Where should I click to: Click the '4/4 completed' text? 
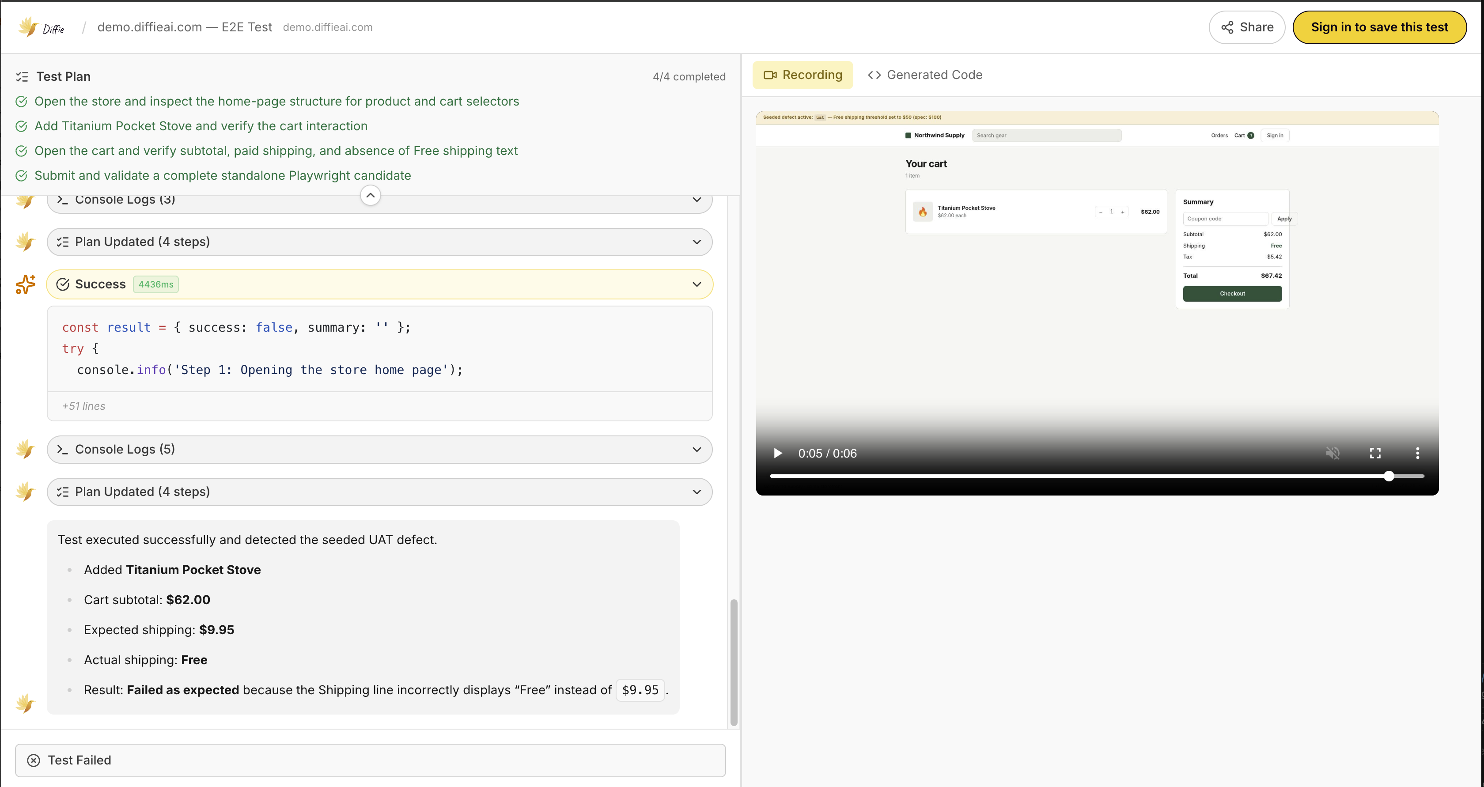pyautogui.click(x=689, y=77)
